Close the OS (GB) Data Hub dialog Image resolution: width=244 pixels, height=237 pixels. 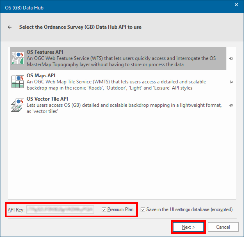click(236, 5)
